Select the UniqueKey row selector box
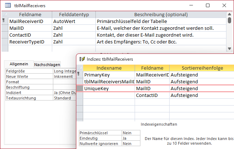Viewport: 234px width, 149px height. 80,89
